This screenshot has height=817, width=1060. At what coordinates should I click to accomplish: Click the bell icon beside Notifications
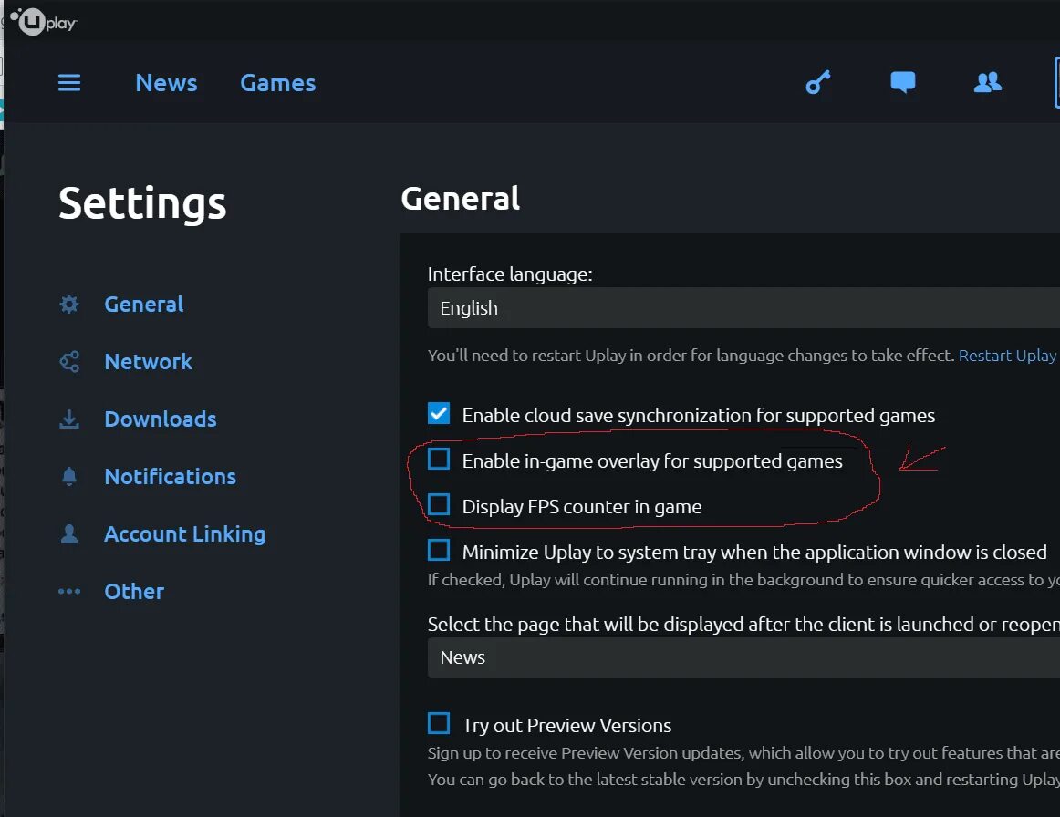click(x=69, y=476)
